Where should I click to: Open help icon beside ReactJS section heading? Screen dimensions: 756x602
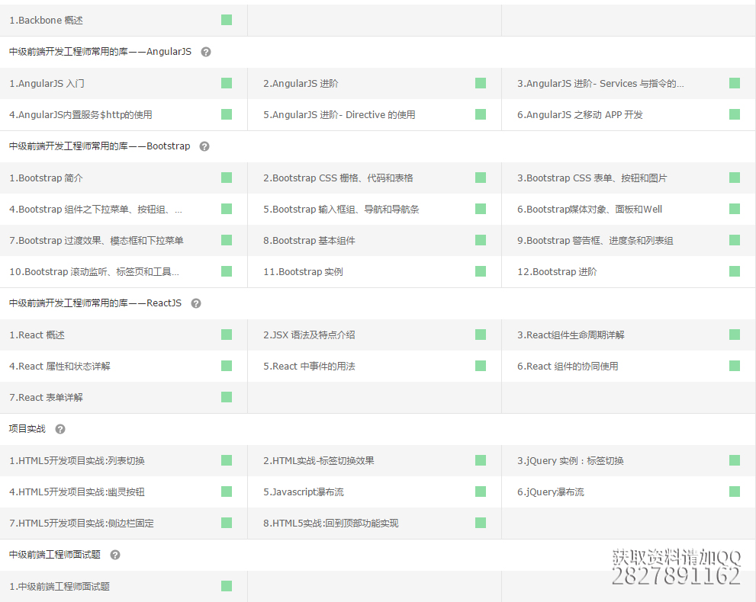tap(196, 303)
